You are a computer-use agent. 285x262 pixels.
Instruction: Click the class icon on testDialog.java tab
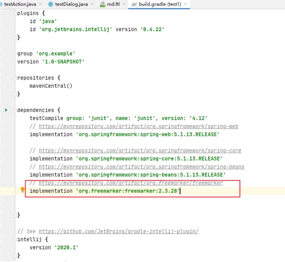[51, 4]
